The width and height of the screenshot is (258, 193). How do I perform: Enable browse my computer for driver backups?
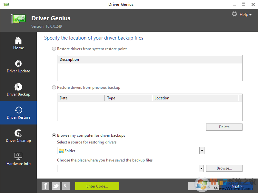tap(54, 135)
